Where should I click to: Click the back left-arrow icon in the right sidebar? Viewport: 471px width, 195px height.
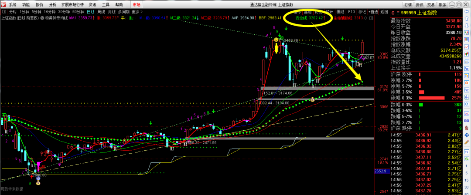(x=466, y=11)
